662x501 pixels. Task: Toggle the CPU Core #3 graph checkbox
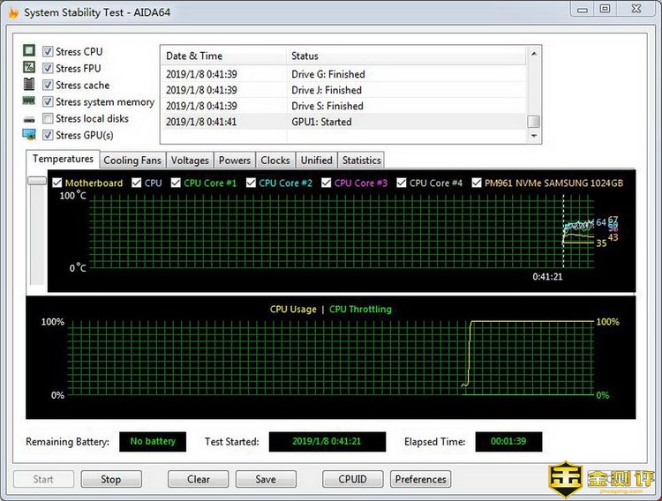[327, 183]
